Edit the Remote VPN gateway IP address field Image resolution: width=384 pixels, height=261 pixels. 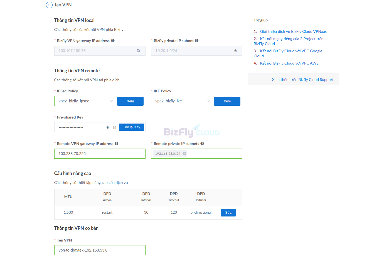point(100,154)
